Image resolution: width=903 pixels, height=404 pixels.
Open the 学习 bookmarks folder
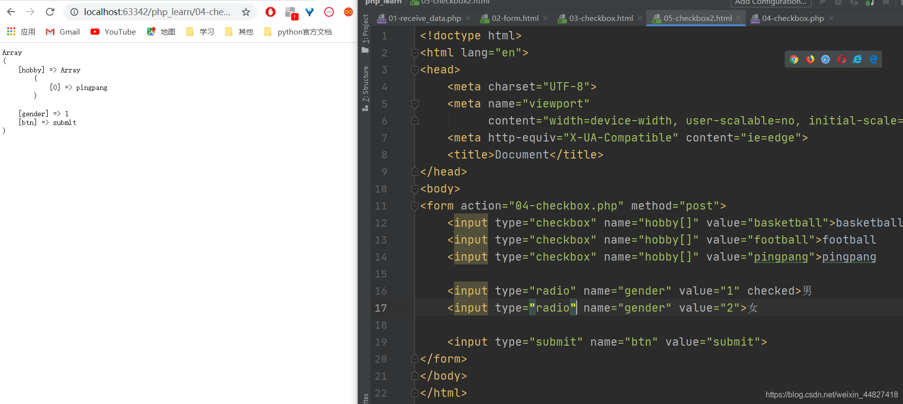pyautogui.click(x=200, y=32)
